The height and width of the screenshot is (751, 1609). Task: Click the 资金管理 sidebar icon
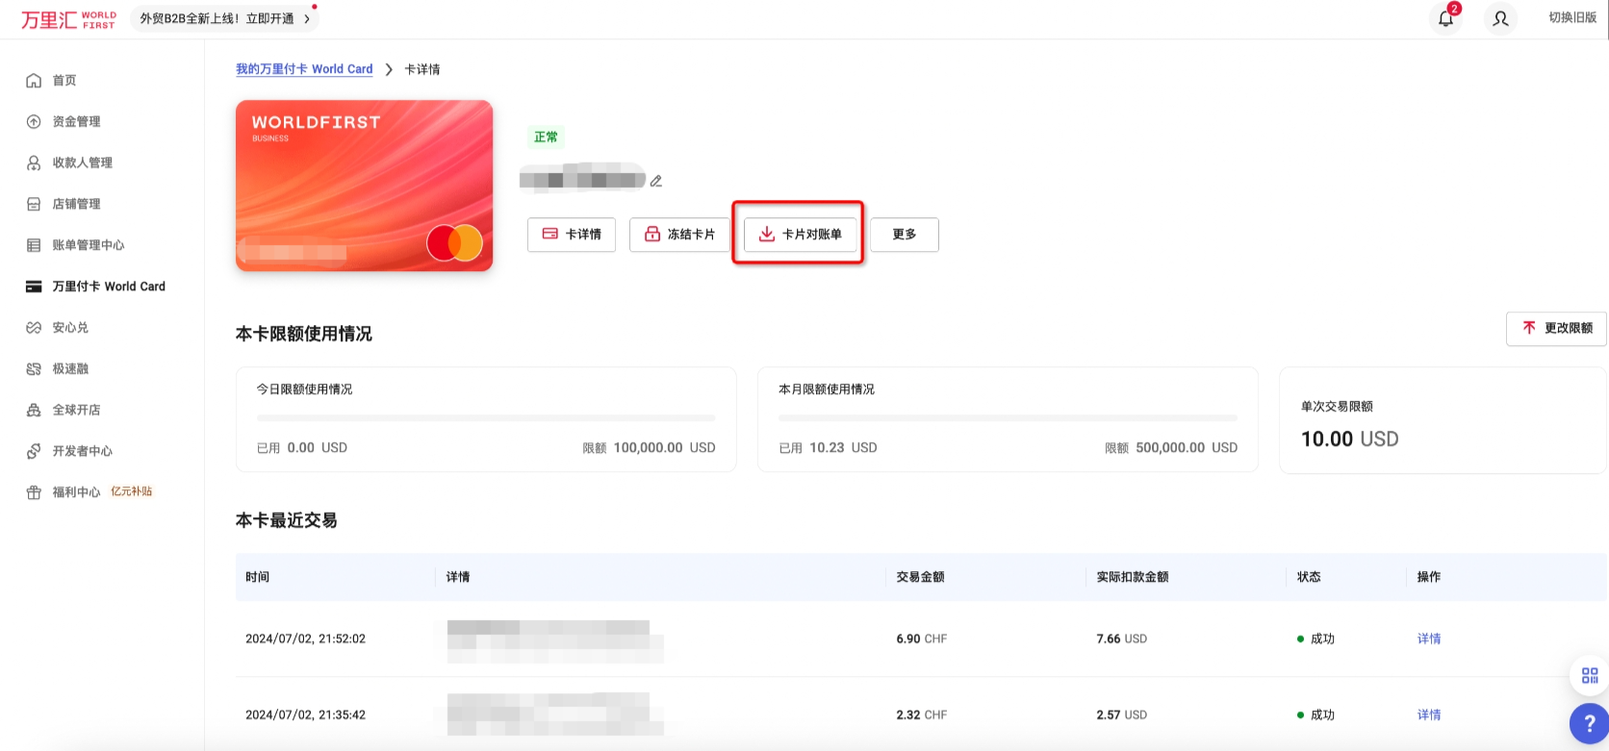34,121
